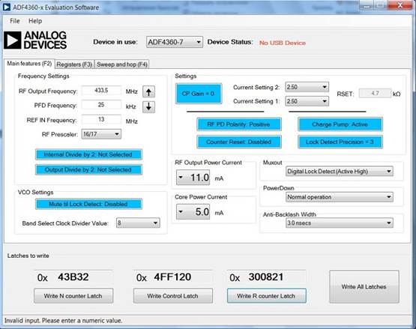
Task: Open the RF Output Power Current dropdown
Action: [x=193, y=177]
